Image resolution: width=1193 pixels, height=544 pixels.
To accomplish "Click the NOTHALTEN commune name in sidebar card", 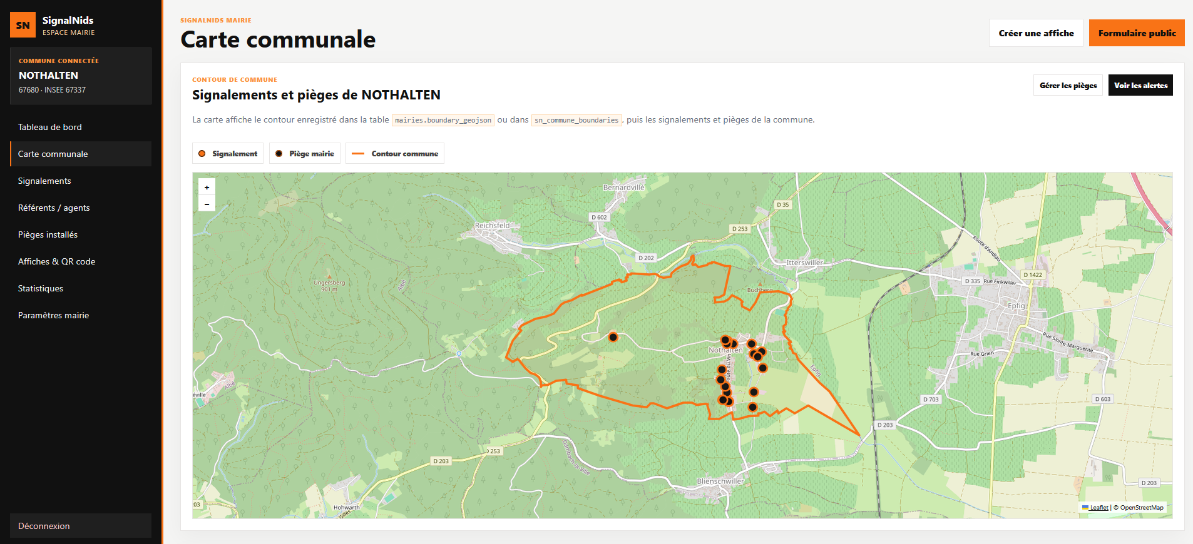I will click(48, 75).
